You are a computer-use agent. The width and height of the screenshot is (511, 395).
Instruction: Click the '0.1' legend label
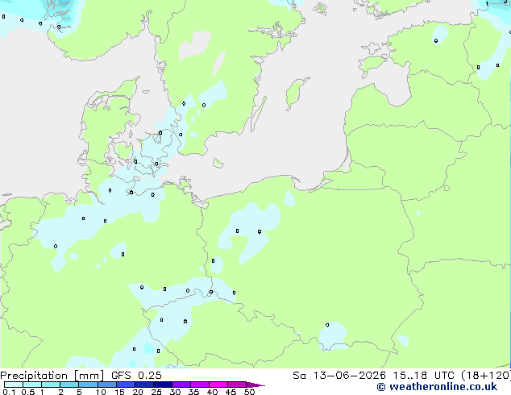(x=9, y=392)
